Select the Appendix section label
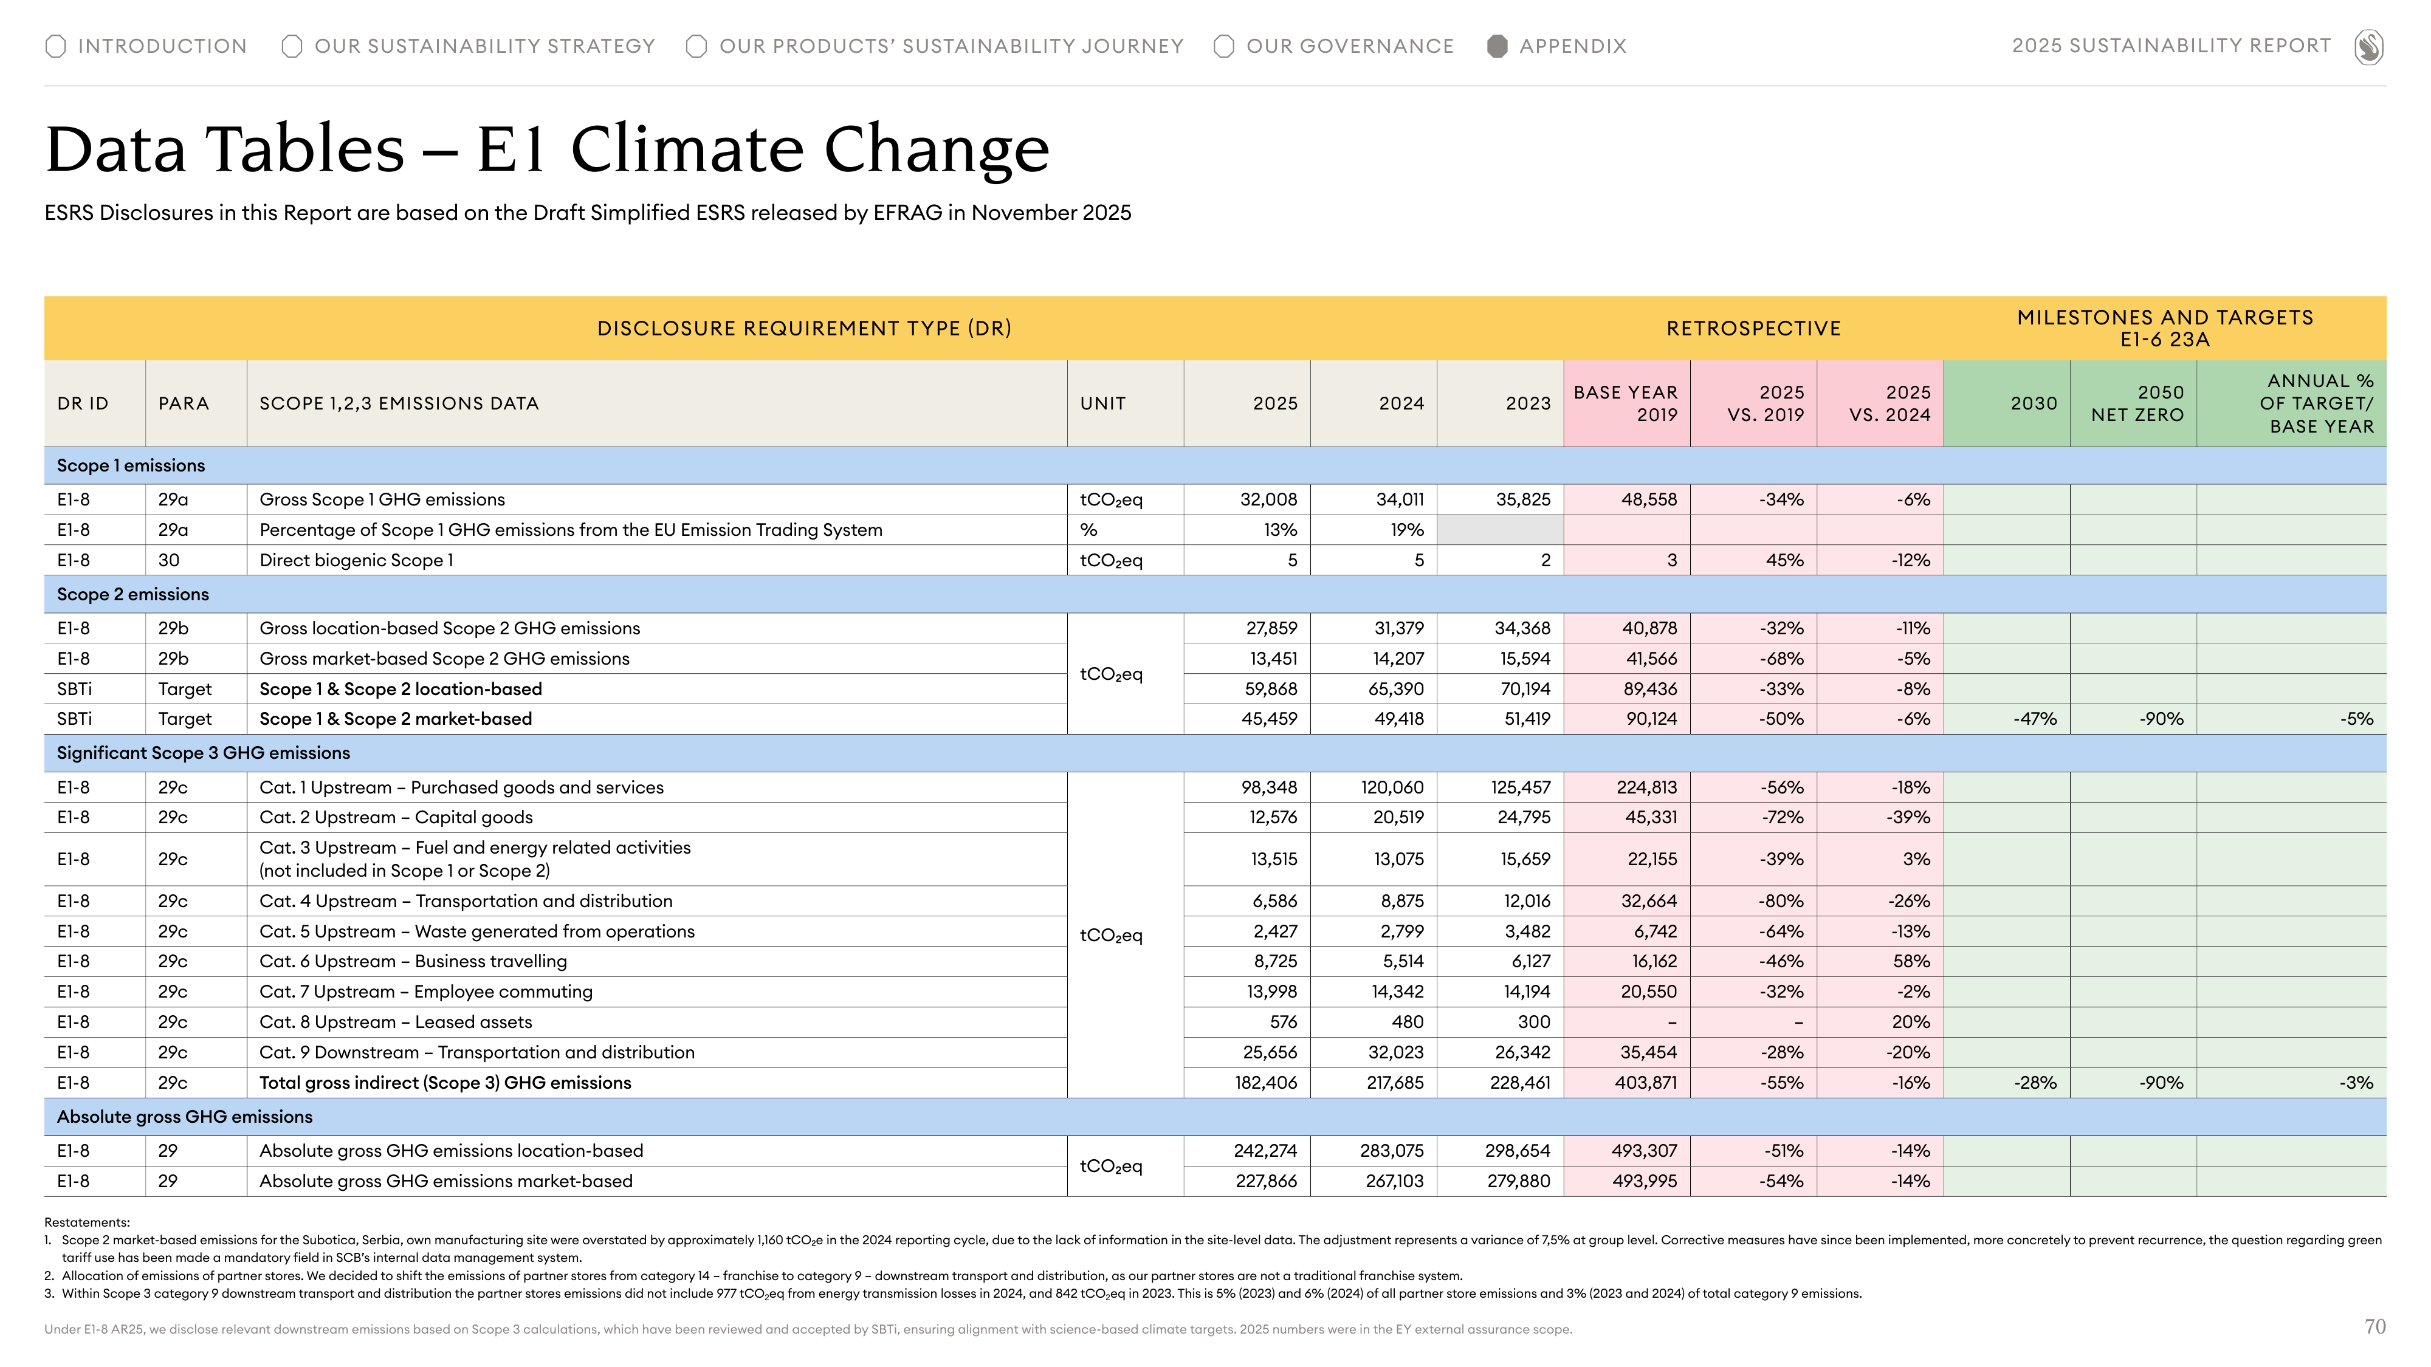Screen dimensions: 2431x1367 coord(1573,46)
